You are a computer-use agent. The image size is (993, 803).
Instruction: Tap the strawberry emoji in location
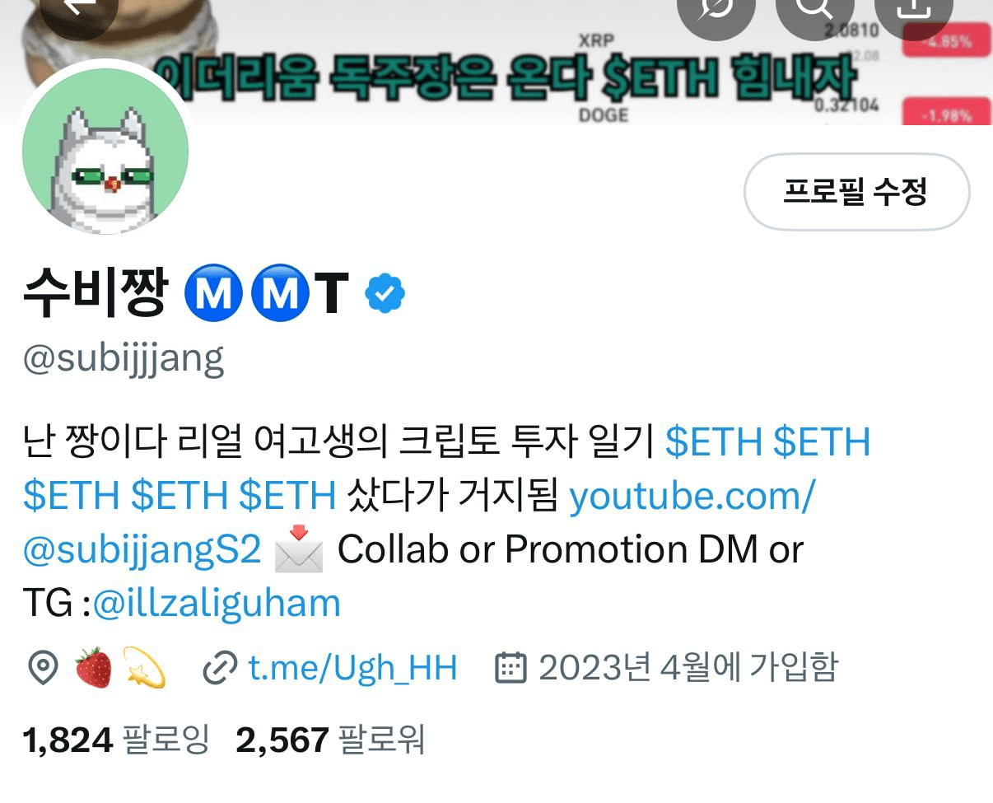tap(93, 667)
